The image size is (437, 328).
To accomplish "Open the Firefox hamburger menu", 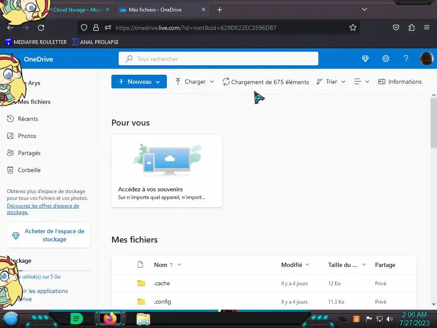I will (426, 27).
